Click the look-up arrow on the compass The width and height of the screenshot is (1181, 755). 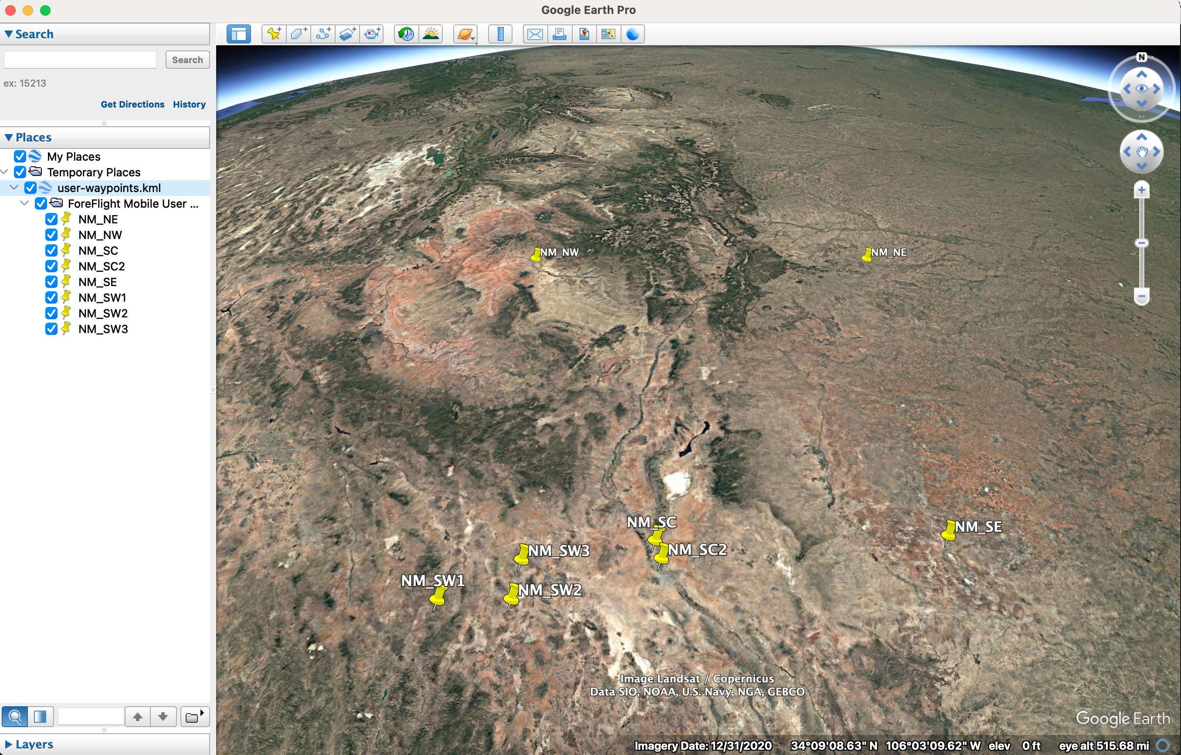pyautogui.click(x=1142, y=74)
